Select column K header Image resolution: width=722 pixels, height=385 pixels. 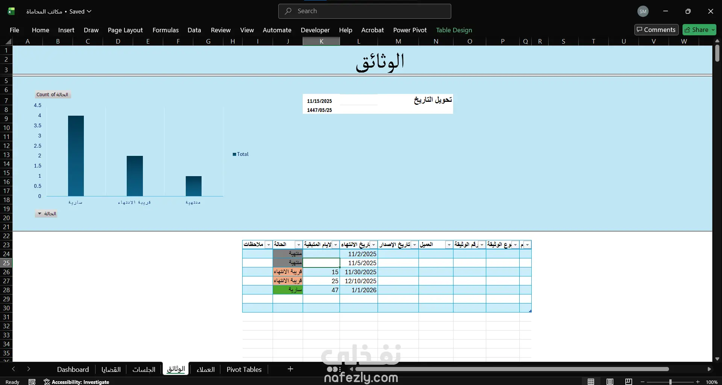[322, 41]
